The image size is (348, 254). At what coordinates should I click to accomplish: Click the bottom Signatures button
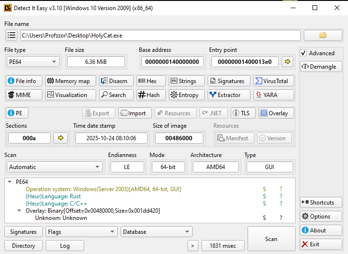pyautogui.click(x=23, y=232)
